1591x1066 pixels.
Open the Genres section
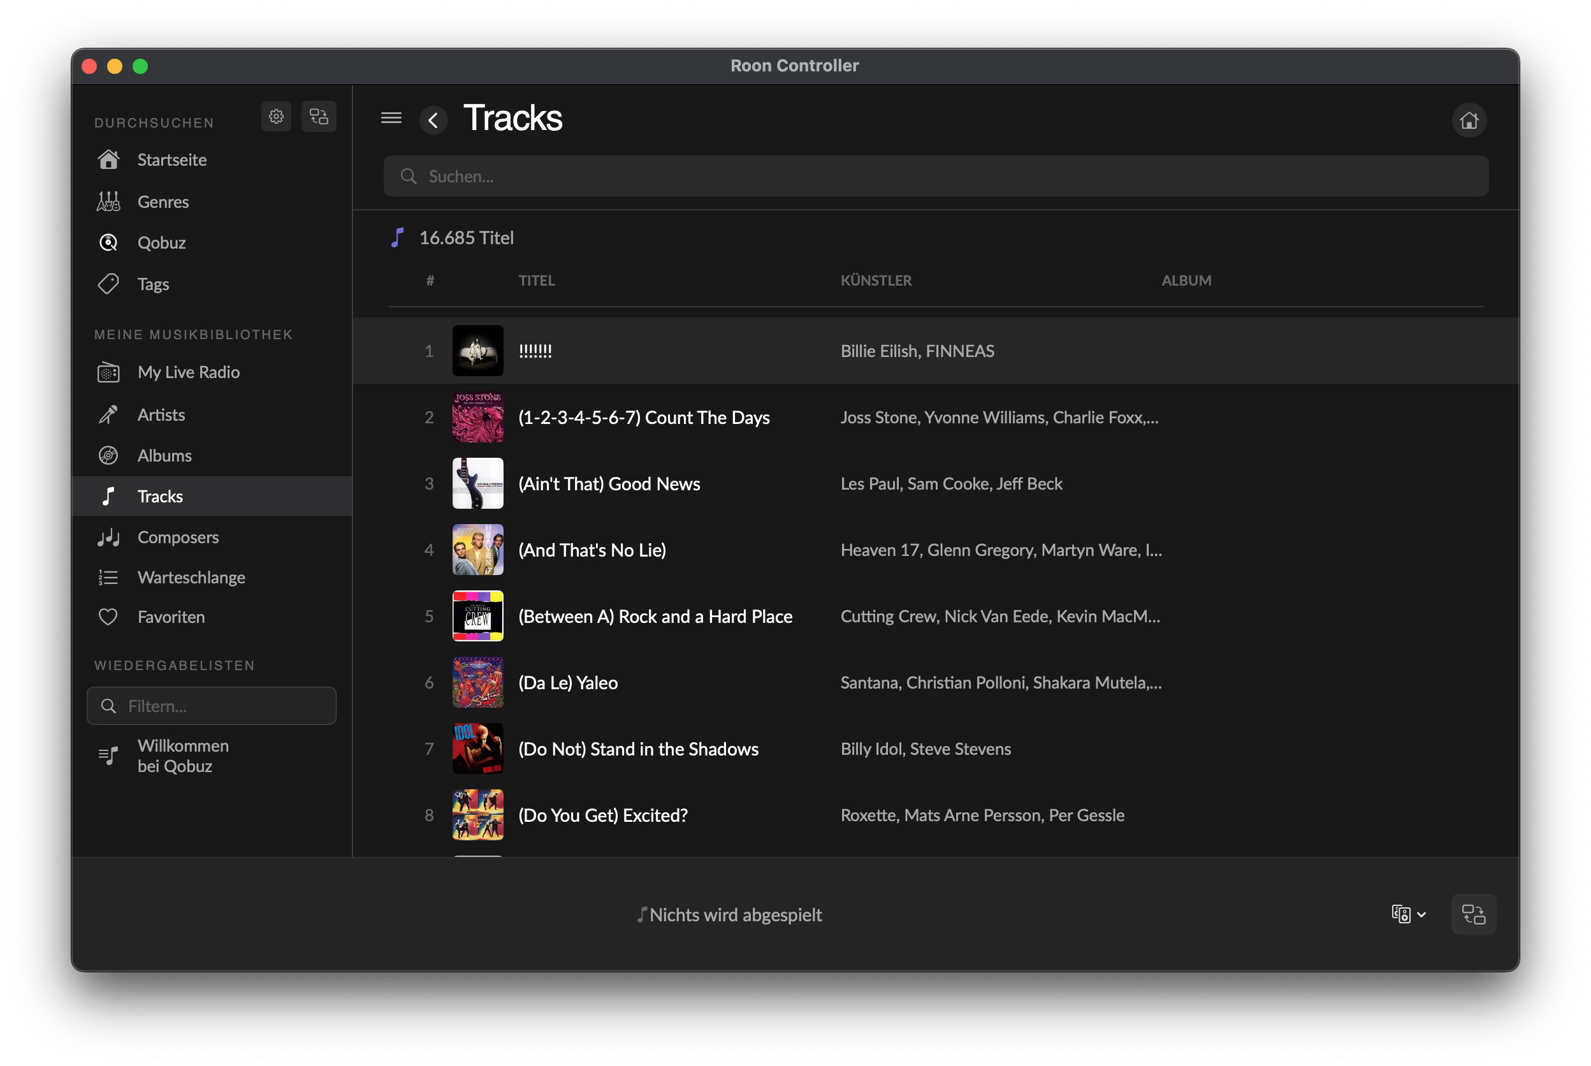(163, 202)
